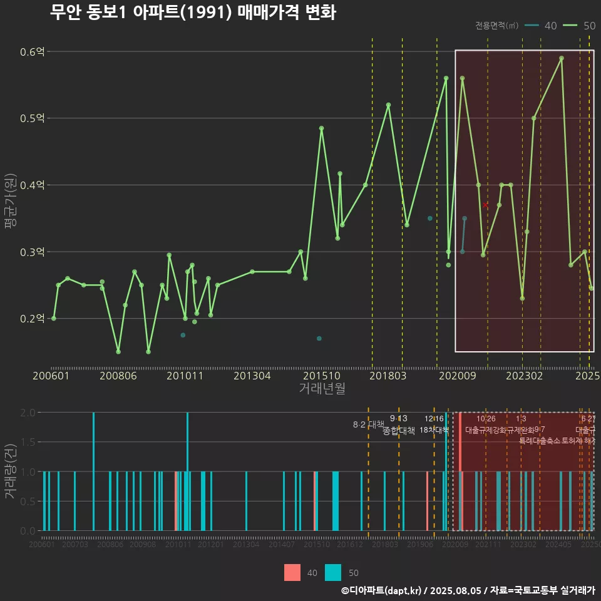Click the 0.6억 y-axis label
This screenshot has width=601, height=601.
pos(32,52)
